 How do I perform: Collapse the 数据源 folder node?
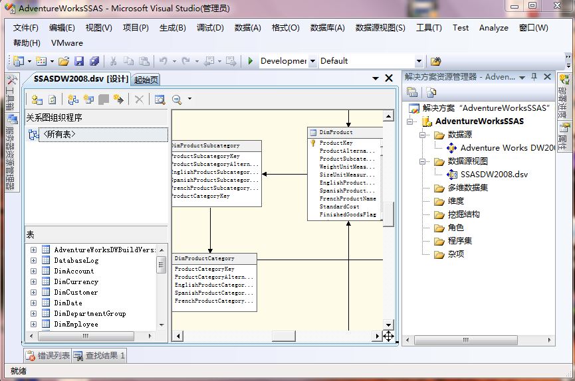(x=423, y=135)
